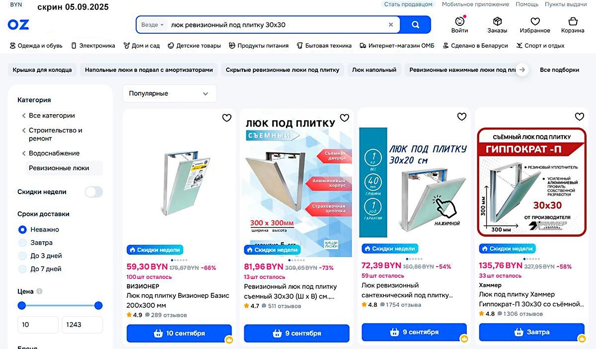Select the До 3 дней delivery option

[x=22, y=256]
